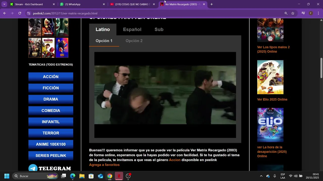
Task: Click the page vertical scrollbar thumb
Action: click(x=321, y=68)
